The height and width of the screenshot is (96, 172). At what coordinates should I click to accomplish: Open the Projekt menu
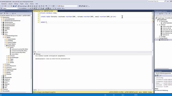click(x=22, y=4)
